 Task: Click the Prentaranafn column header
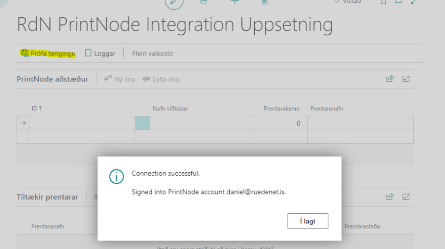coord(327,109)
